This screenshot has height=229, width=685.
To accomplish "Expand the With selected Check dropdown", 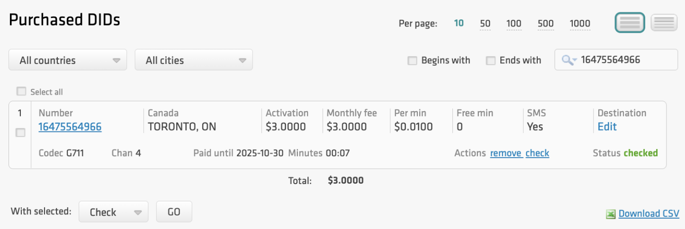I will [114, 212].
